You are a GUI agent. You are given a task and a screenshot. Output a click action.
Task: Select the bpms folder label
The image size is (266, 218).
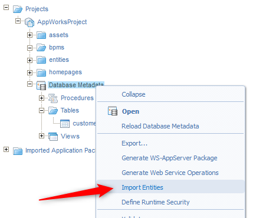point(57,48)
